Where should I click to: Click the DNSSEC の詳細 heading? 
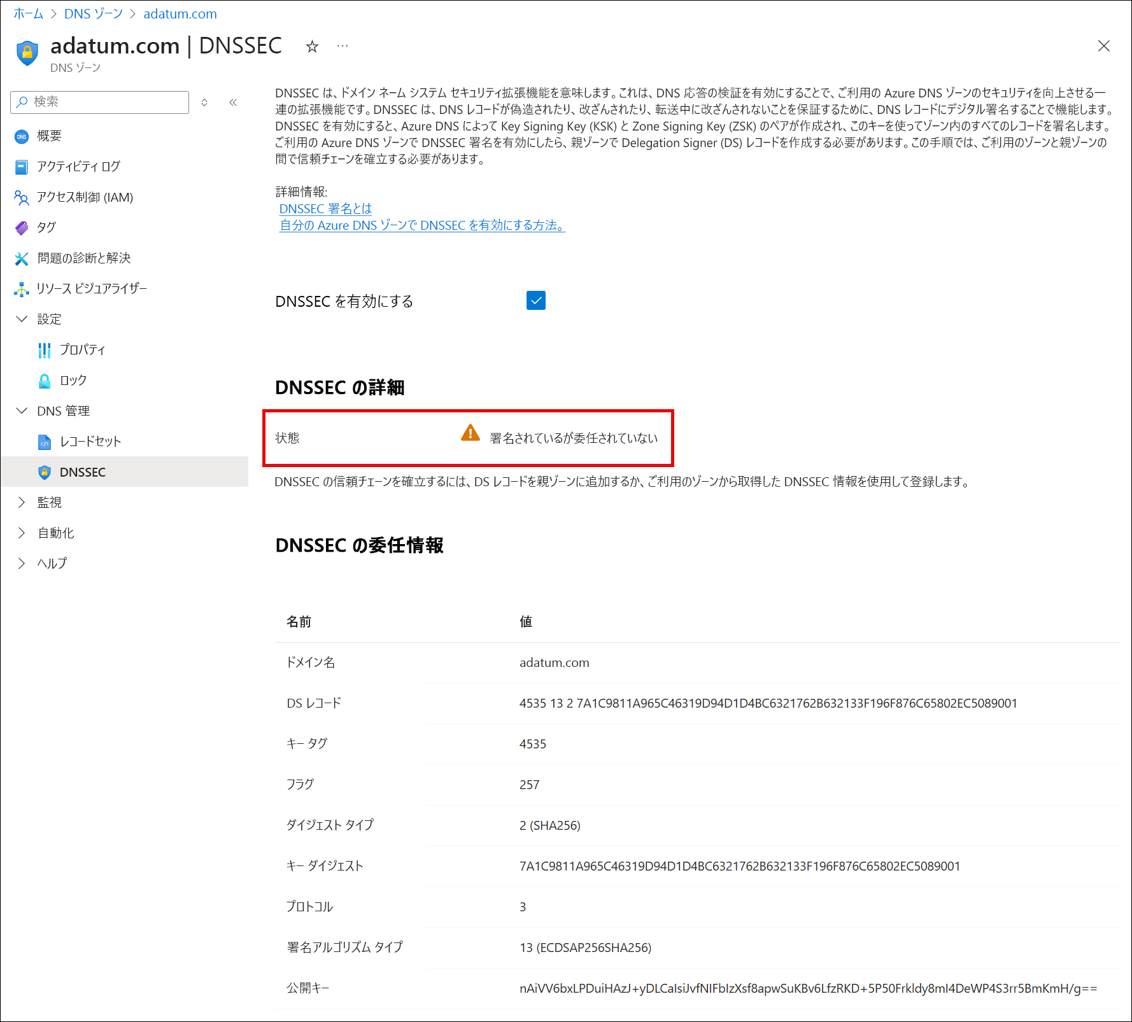click(340, 388)
